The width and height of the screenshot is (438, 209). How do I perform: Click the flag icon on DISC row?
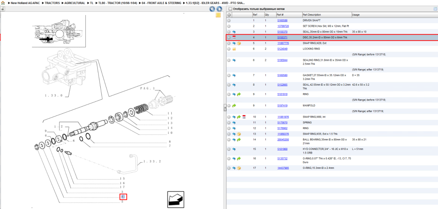(x=234, y=37)
